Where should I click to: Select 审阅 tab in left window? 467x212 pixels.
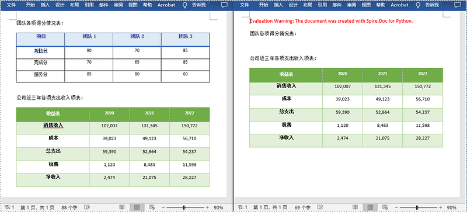[118, 5]
